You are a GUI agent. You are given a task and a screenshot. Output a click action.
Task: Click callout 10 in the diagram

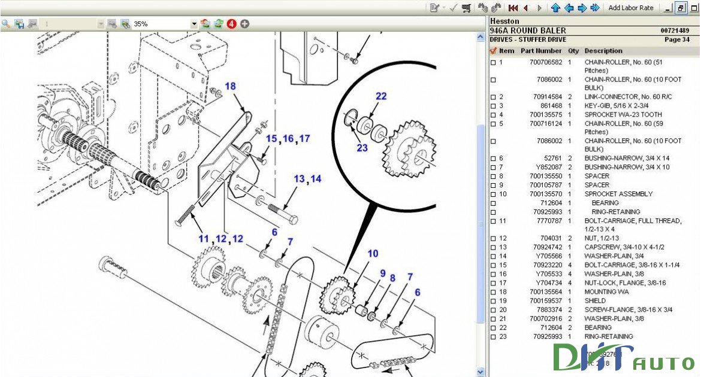tap(373, 254)
